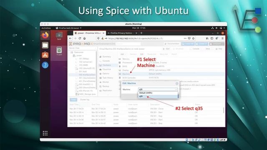This screenshot has width=267, height=150.
Task: Open Firefox from the Ubuntu dock
Action: coord(45,35)
